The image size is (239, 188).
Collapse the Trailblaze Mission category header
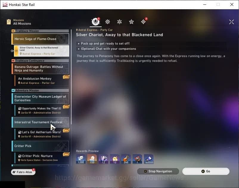point(40,31)
